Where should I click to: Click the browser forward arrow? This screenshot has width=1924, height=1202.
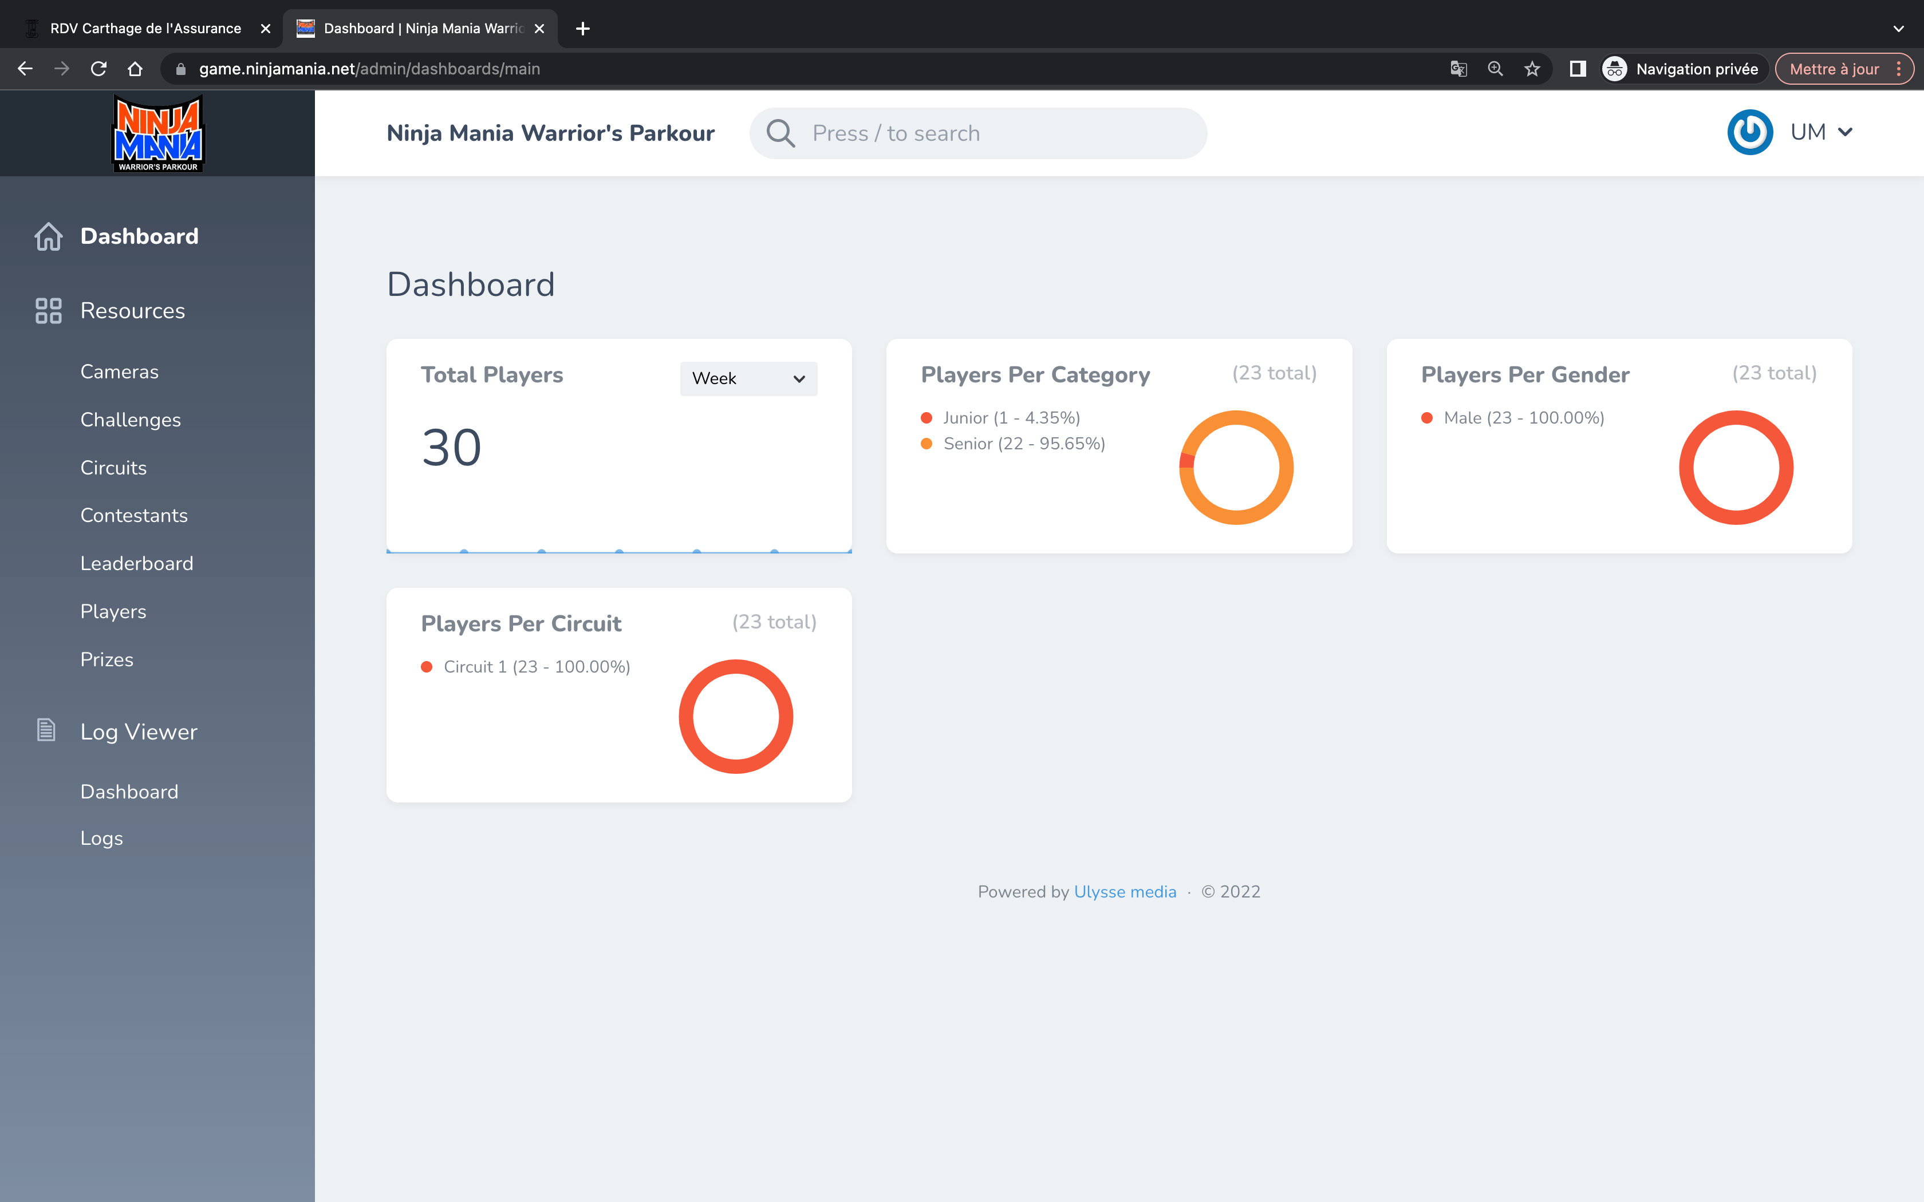point(62,69)
